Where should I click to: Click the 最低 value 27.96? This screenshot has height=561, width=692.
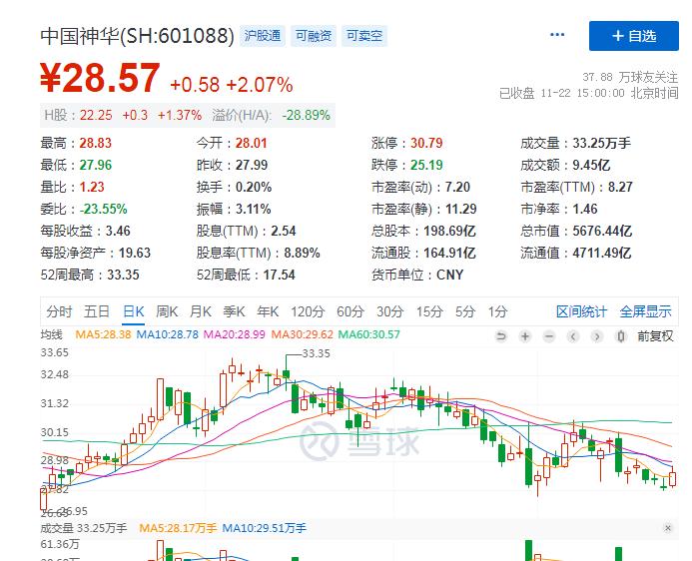coord(95,166)
